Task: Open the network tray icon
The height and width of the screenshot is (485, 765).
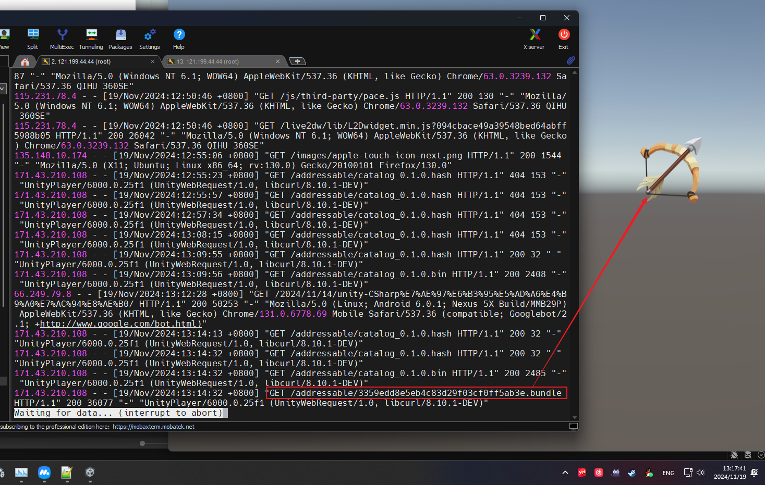Action: pos(688,472)
